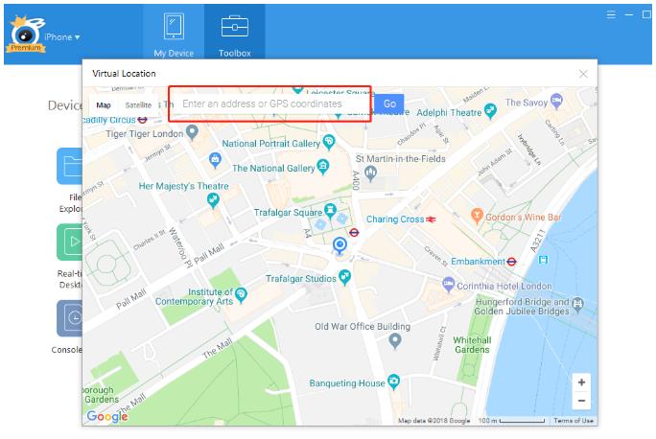Screen dimensions: 656x439
Task: Open the Toolbox tab
Action: tap(234, 35)
